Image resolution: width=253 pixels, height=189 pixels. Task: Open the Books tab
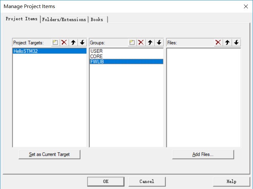(97, 20)
